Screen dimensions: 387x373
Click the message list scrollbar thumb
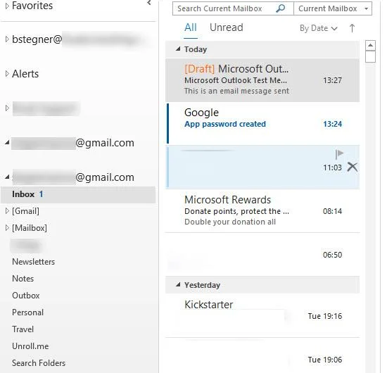coord(370,56)
